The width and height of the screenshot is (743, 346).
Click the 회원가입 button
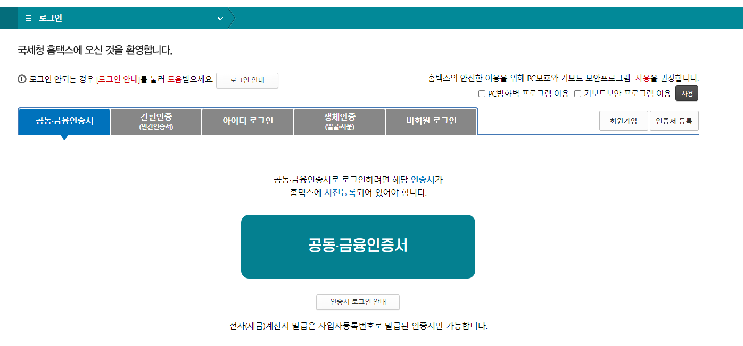pyautogui.click(x=623, y=121)
